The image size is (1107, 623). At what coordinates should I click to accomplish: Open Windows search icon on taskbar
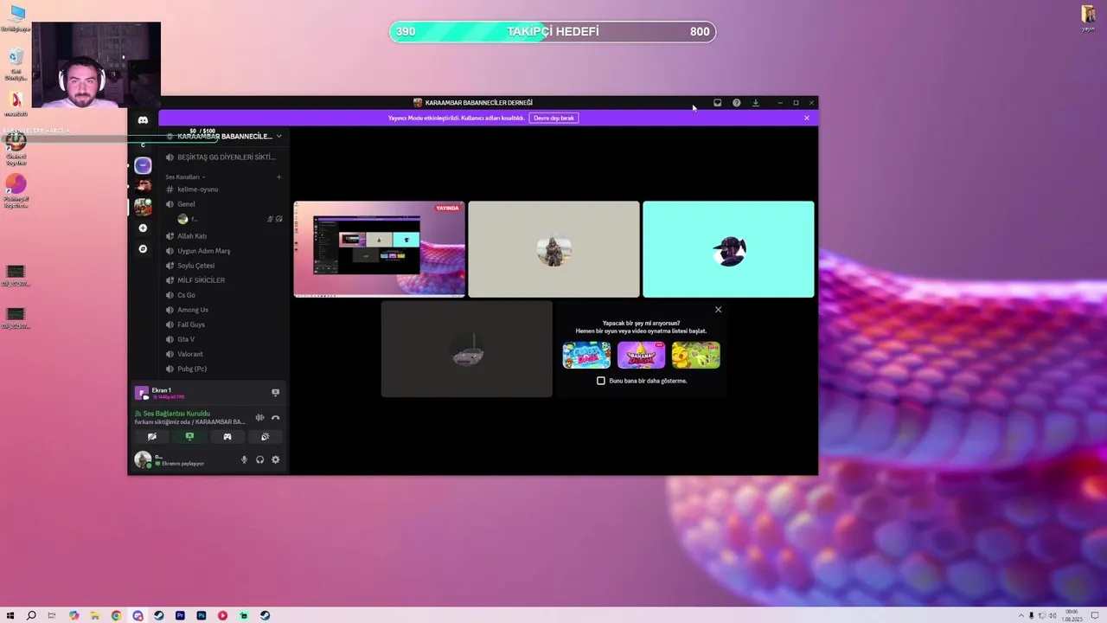tap(31, 616)
